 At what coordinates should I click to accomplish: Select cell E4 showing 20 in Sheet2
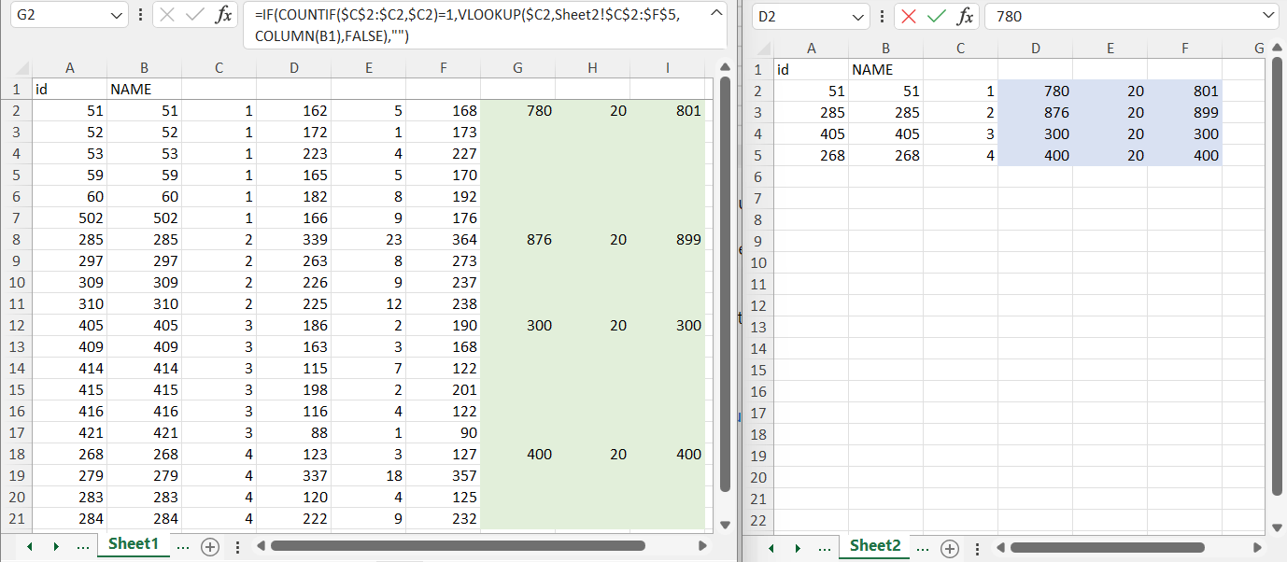[1110, 133]
